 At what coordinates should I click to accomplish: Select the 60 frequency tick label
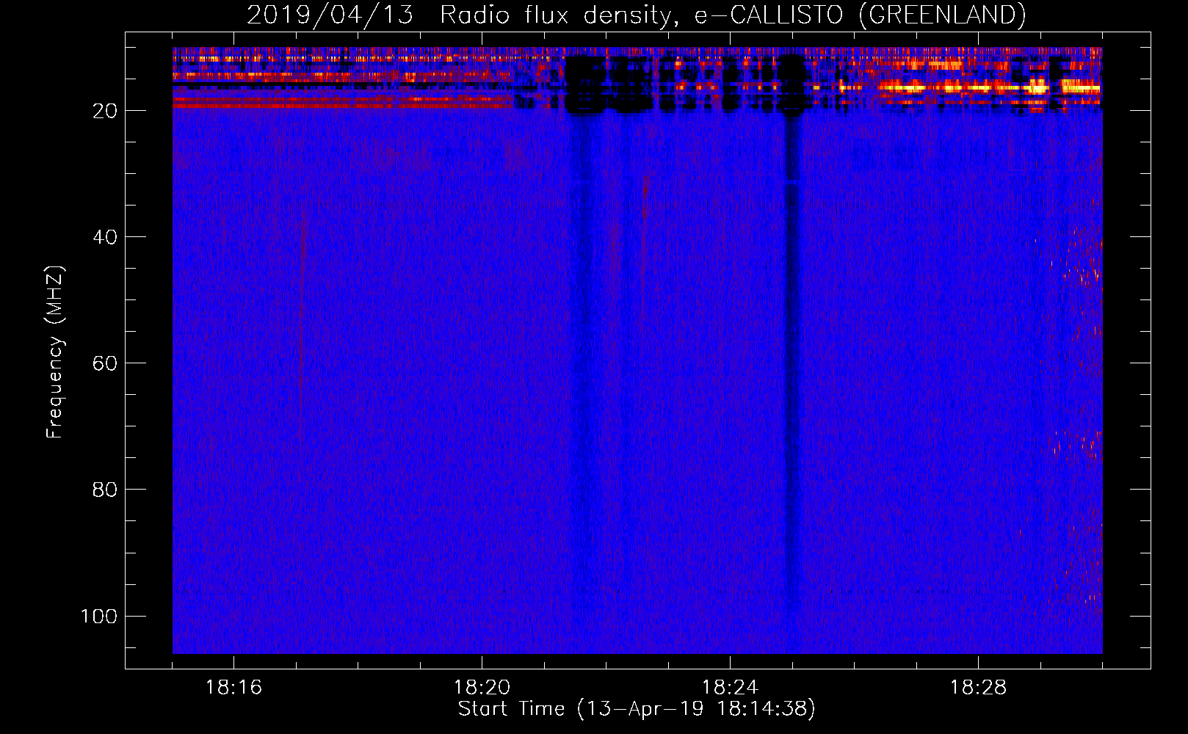pos(105,363)
